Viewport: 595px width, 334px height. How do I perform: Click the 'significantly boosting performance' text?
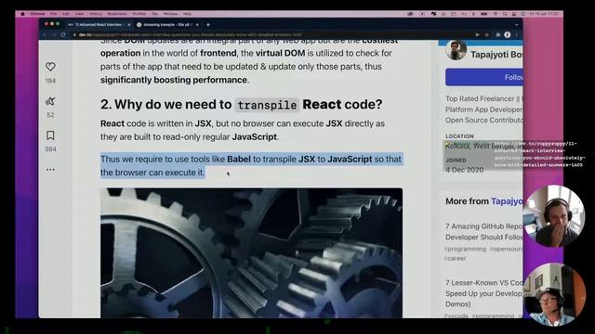pos(174,80)
